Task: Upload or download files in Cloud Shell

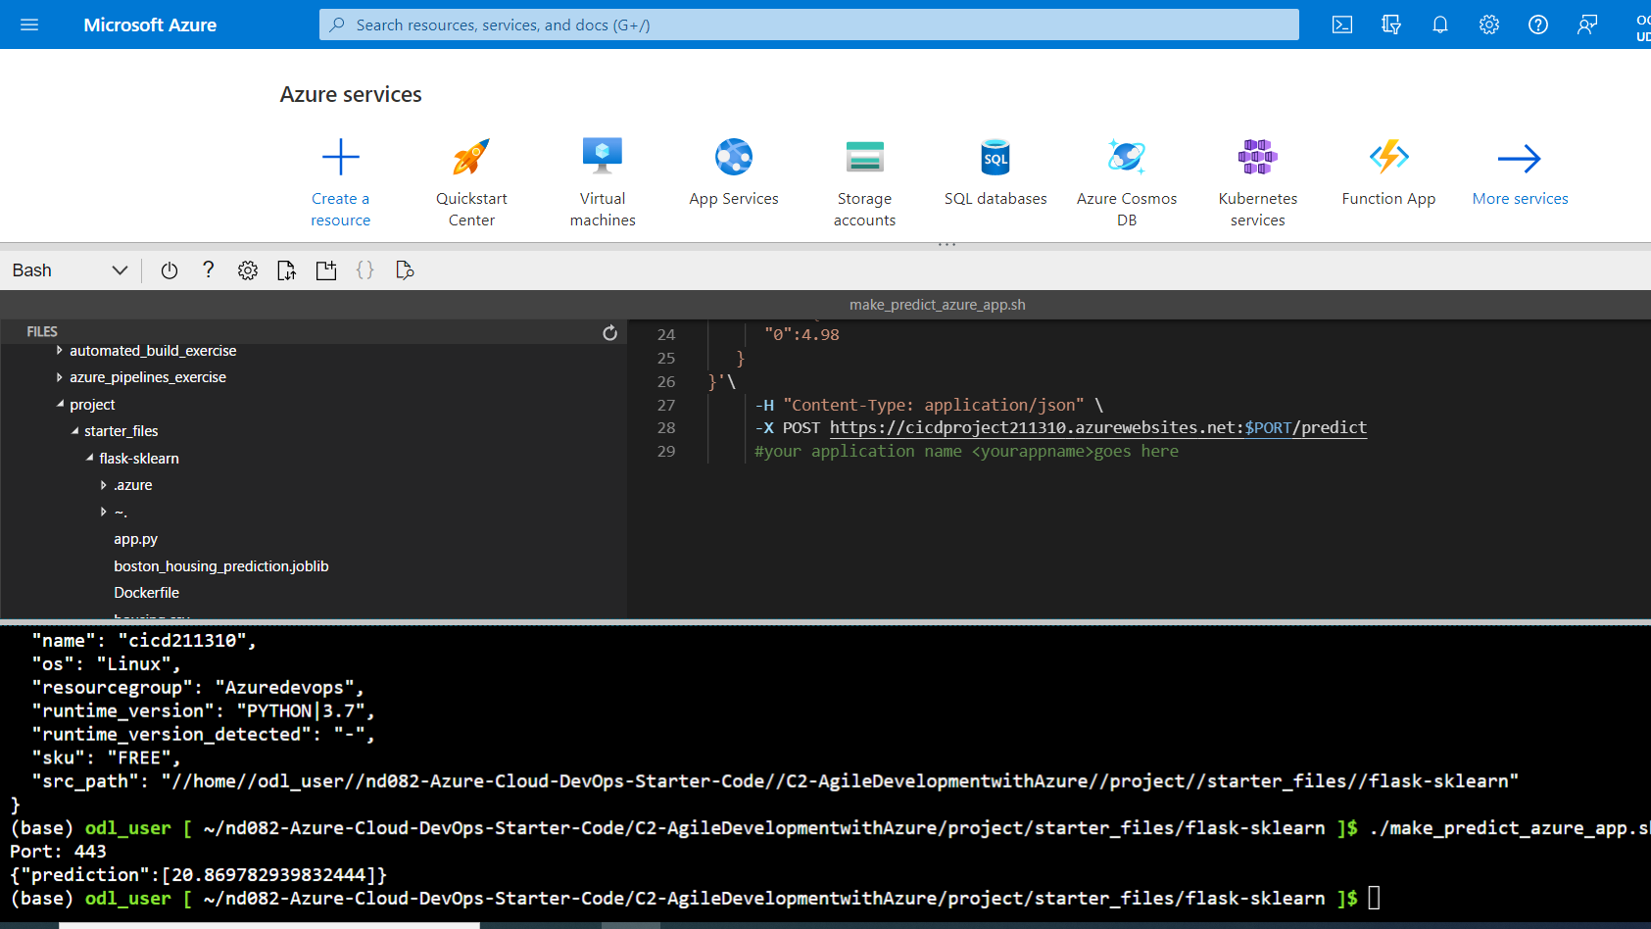Action: tap(286, 269)
